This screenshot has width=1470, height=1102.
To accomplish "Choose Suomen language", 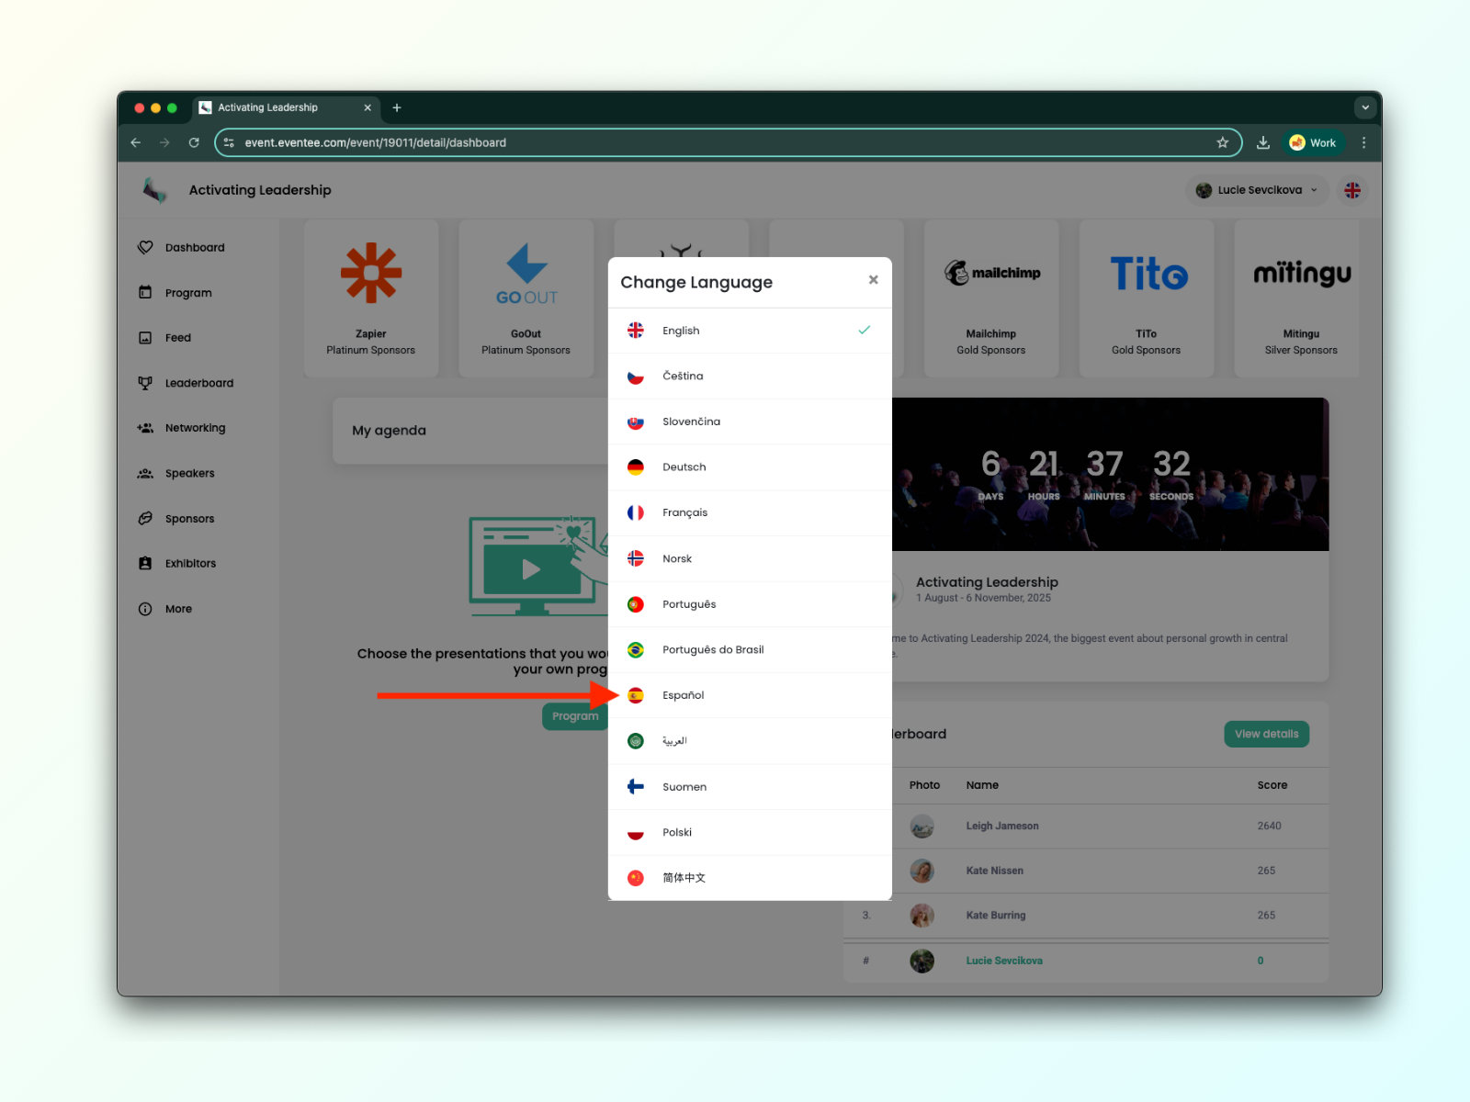I will click(750, 787).
